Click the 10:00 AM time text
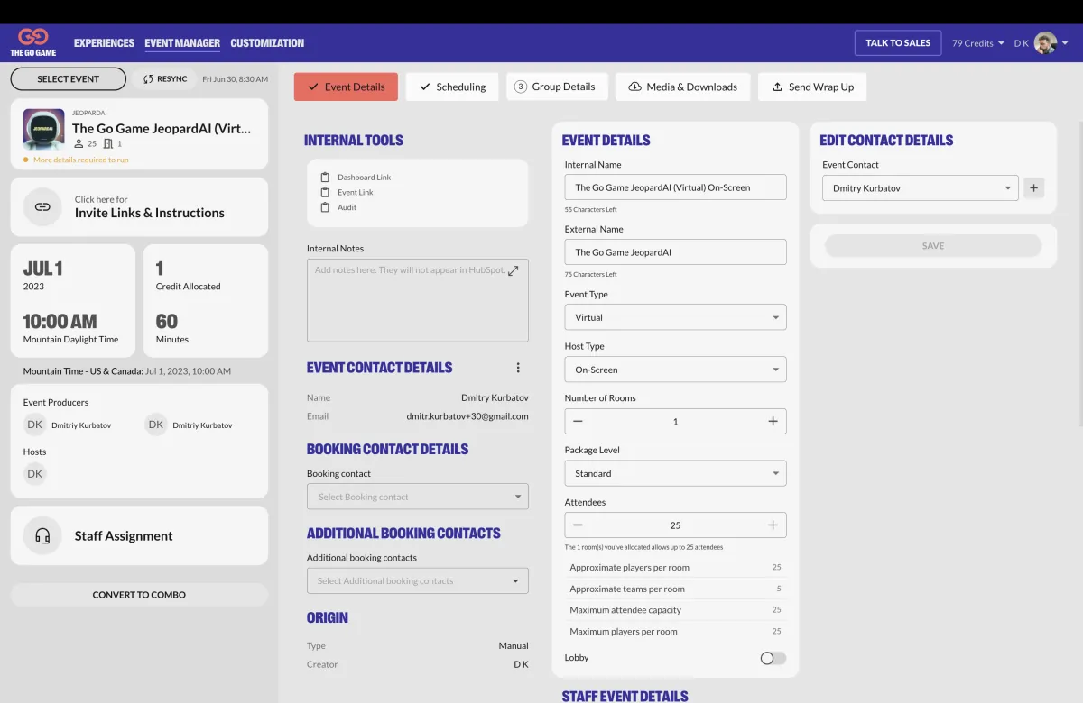 pyautogui.click(x=60, y=321)
